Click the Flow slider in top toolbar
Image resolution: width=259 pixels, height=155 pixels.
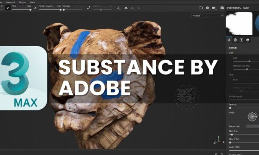click(21, 9)
